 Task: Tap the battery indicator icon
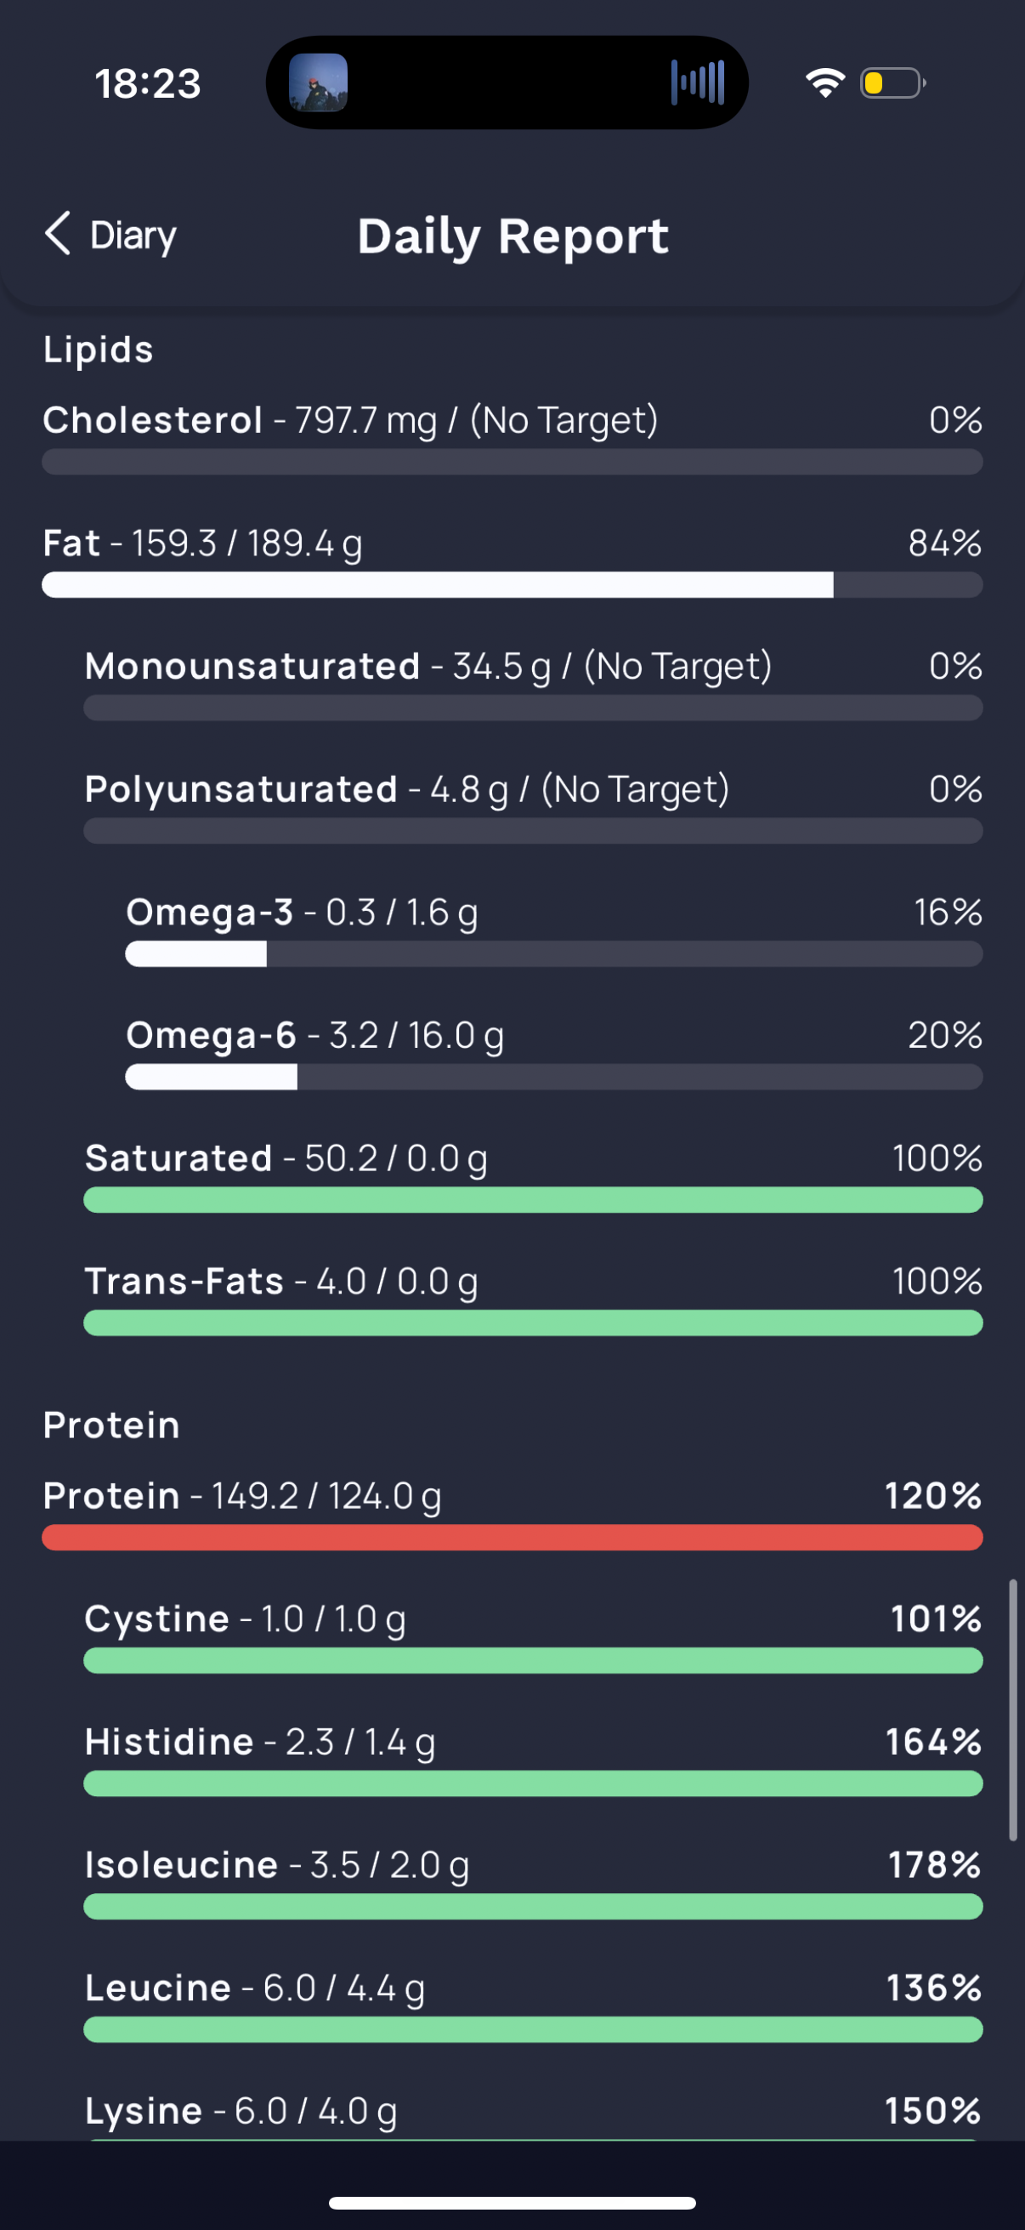pyautogui.click(x=892, y=83)
